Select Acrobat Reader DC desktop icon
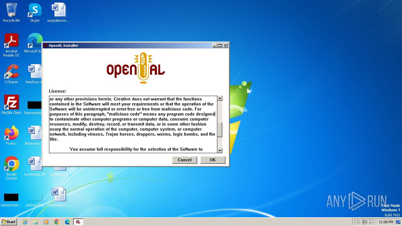402x226 pixels. click(x=11, y=46)
